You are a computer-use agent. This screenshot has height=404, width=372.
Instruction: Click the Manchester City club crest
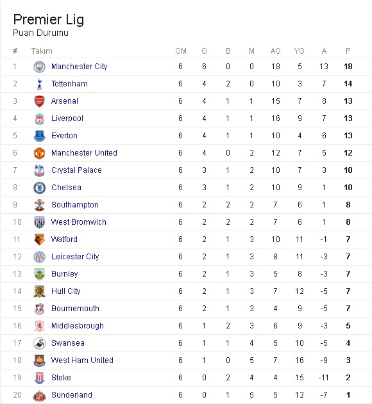click(x=40, y=67)
